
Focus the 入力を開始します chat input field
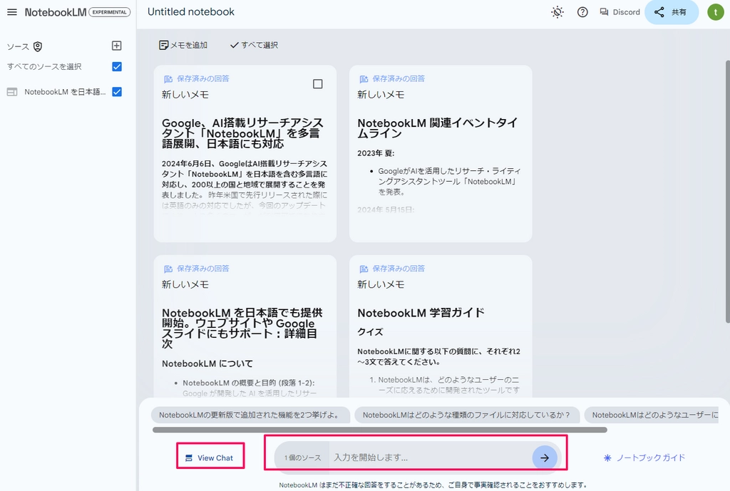[x=430, y=458]
